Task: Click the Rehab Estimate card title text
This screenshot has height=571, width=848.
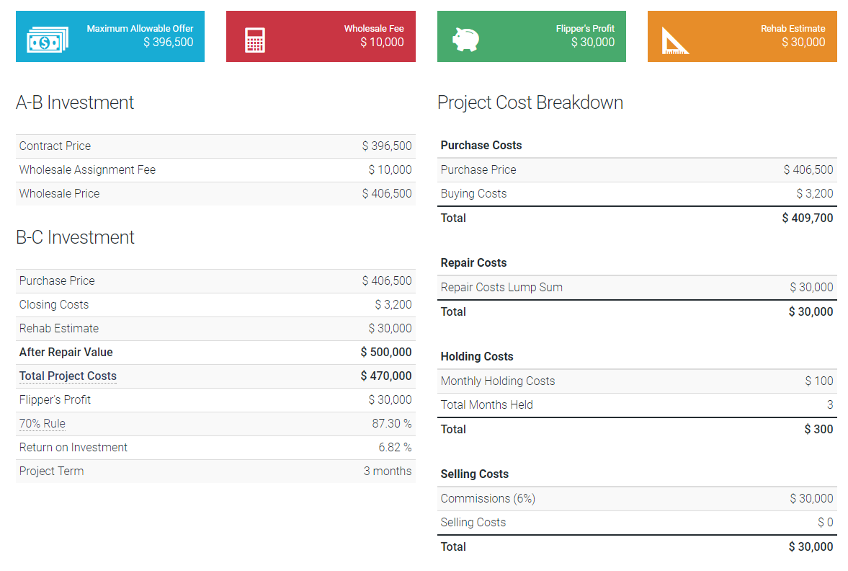Action: pos(793,29)
